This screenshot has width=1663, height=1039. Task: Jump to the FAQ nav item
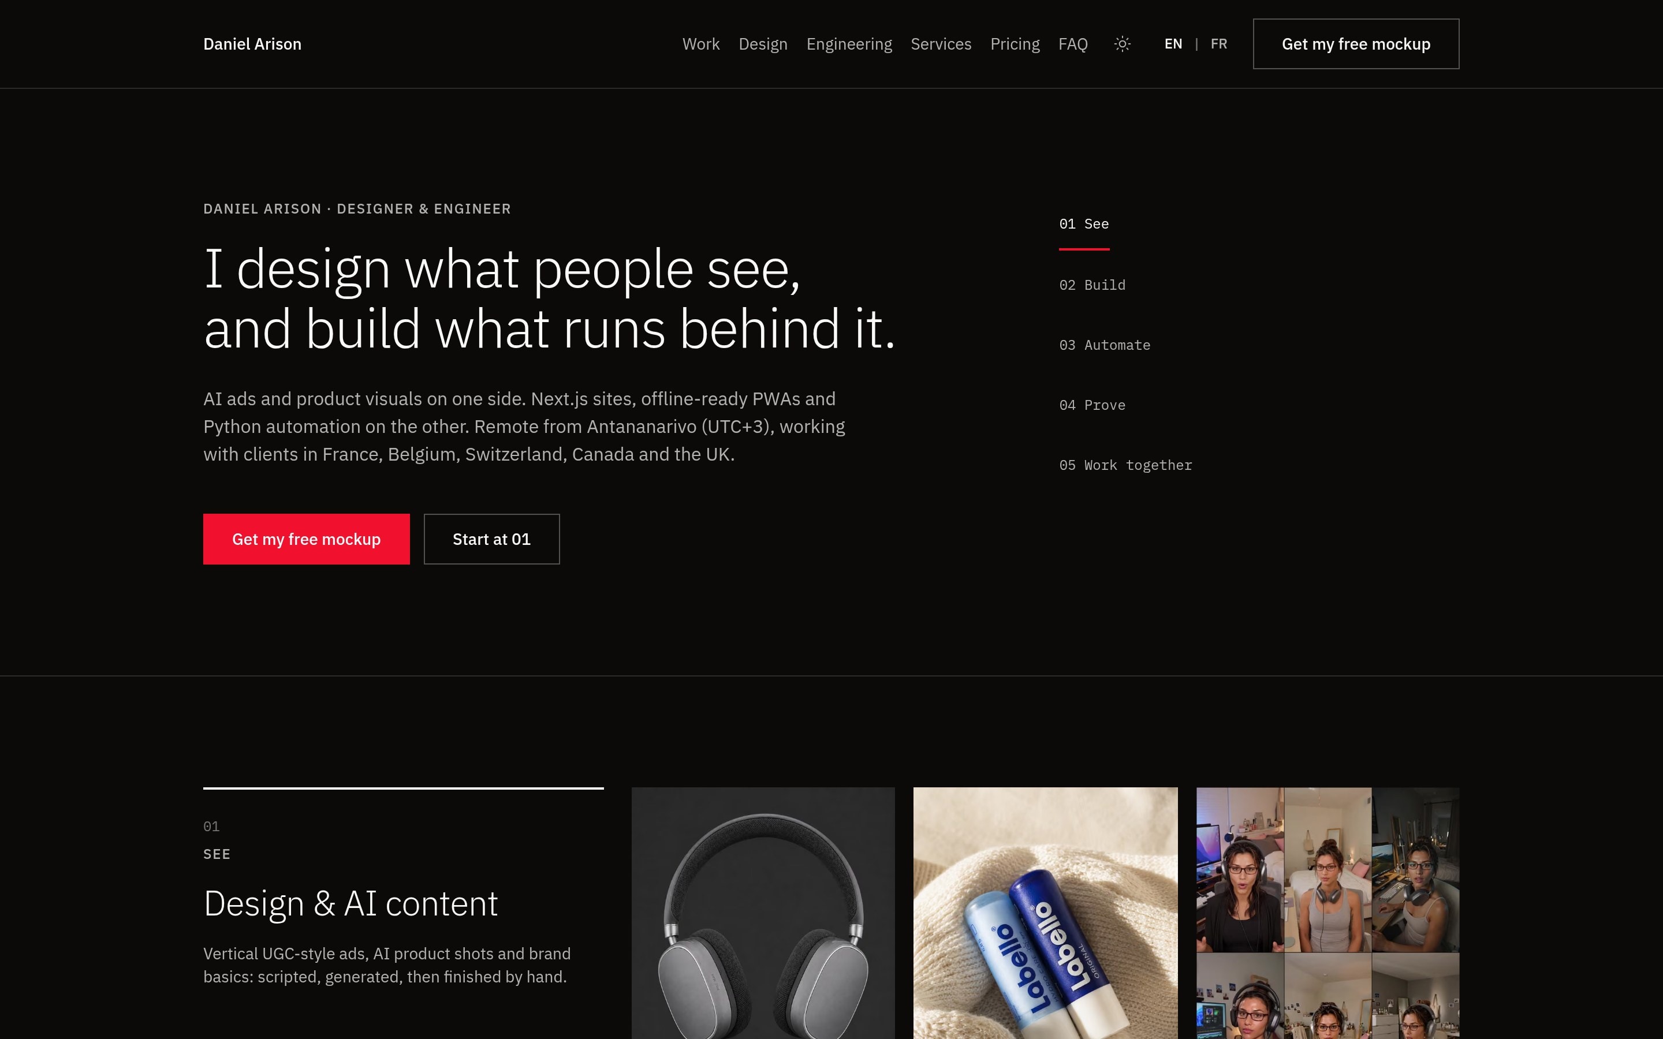[1073, 44]
